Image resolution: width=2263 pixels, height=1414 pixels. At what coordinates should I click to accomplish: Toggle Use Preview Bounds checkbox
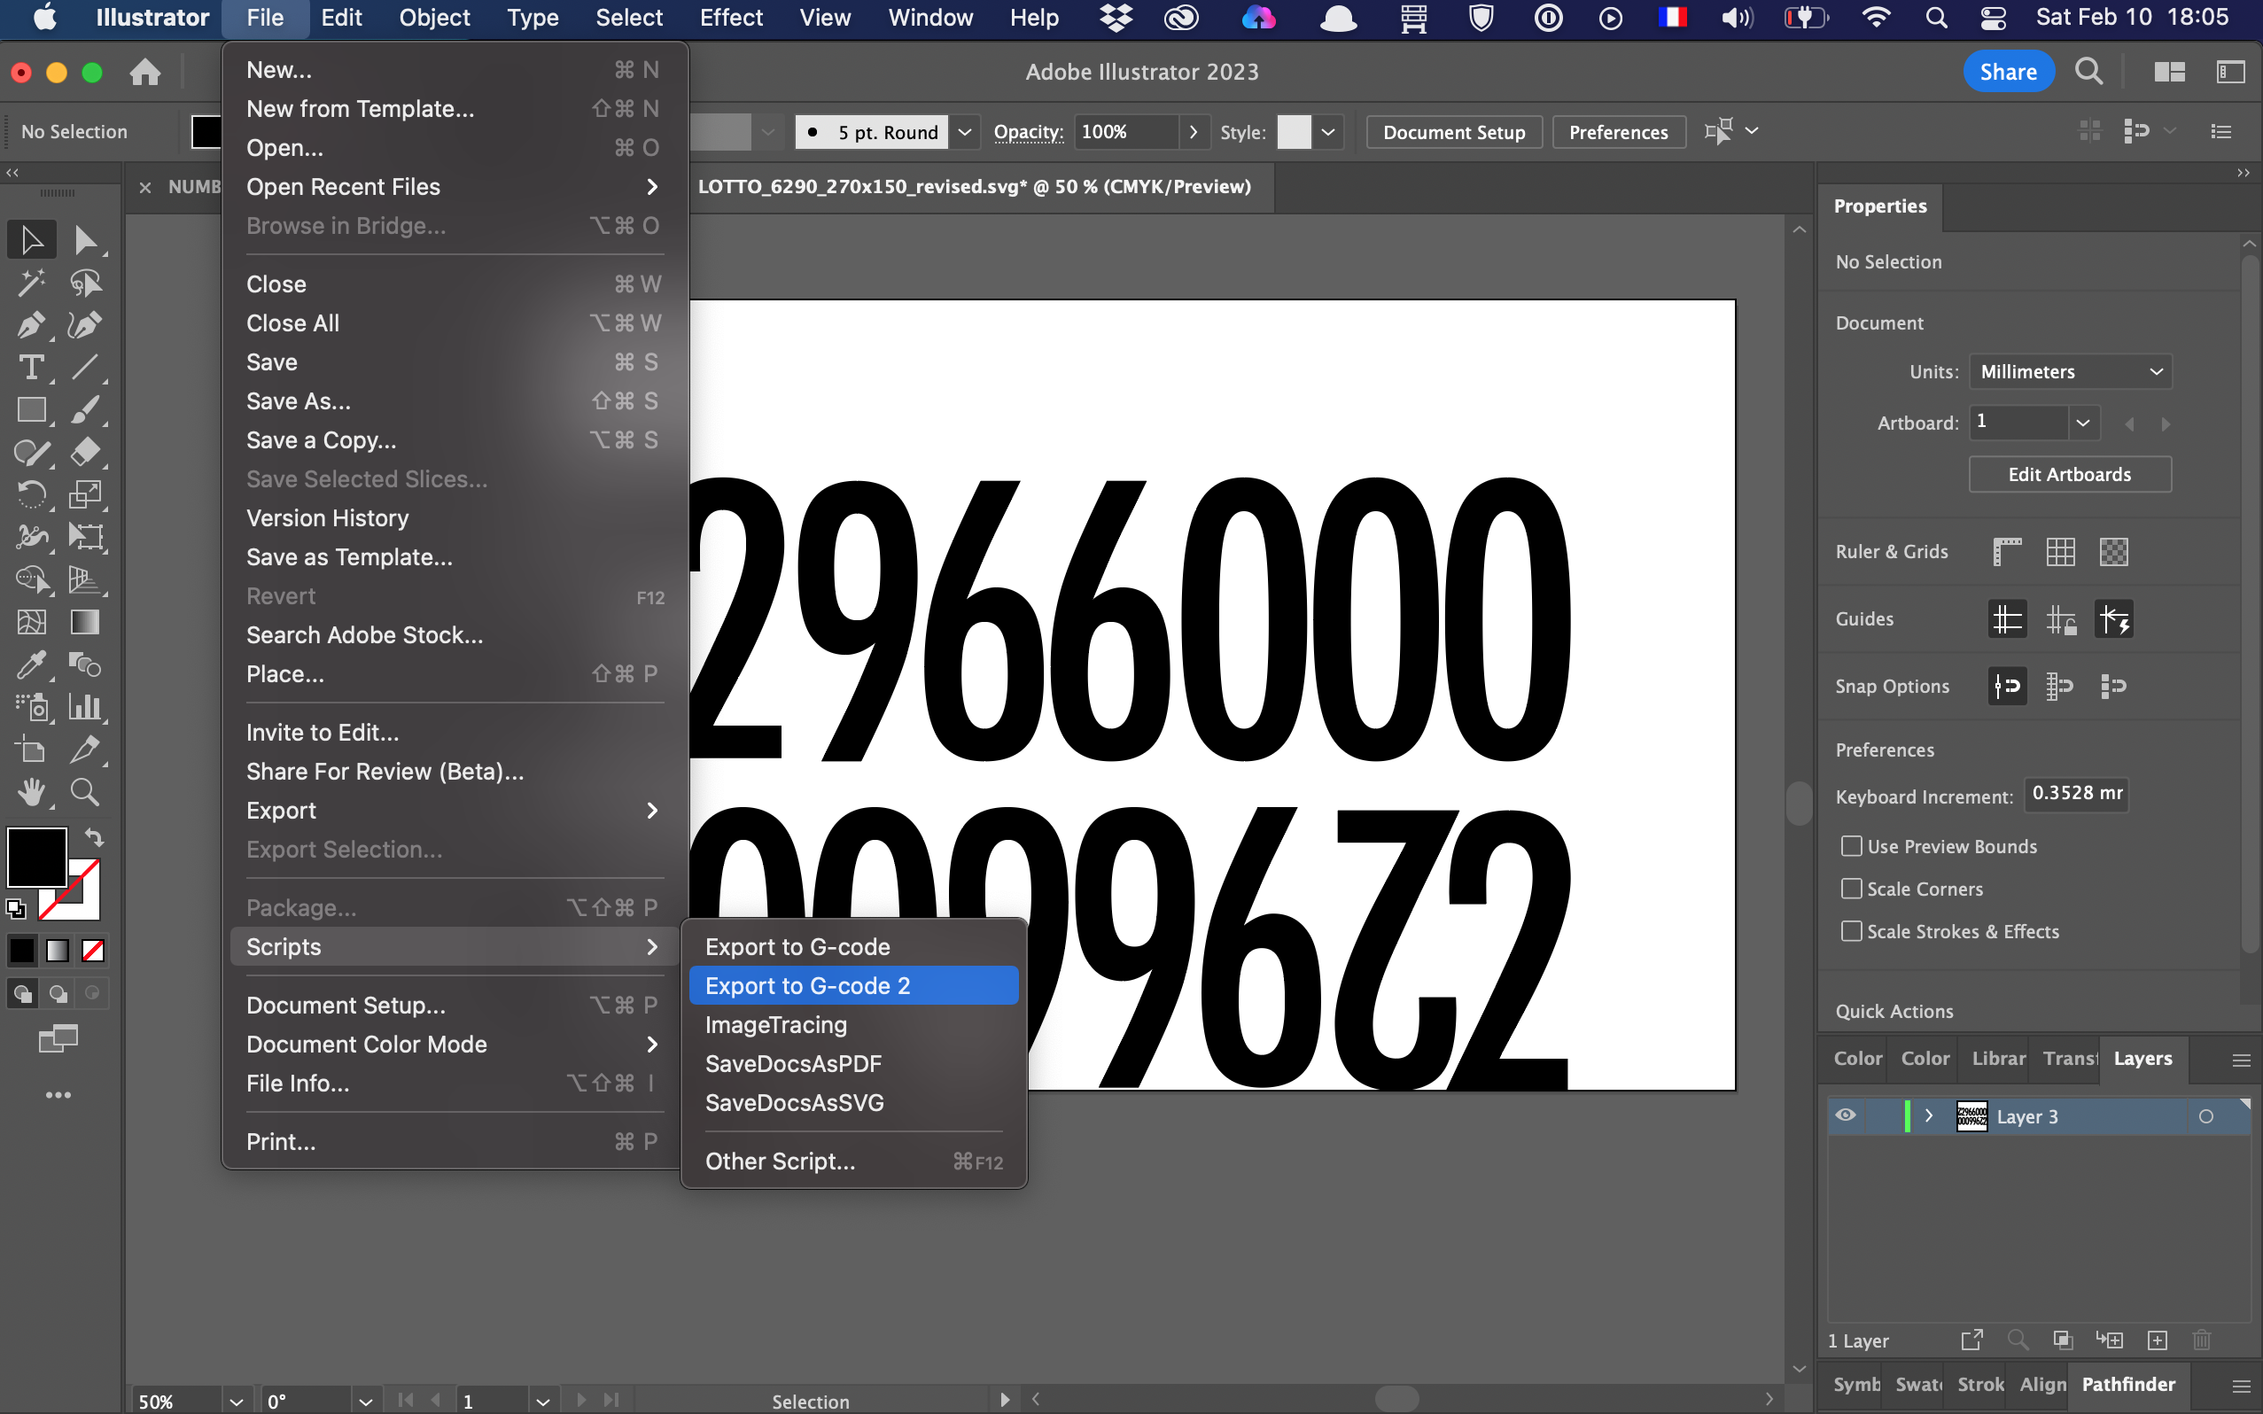coord(1851,846)
